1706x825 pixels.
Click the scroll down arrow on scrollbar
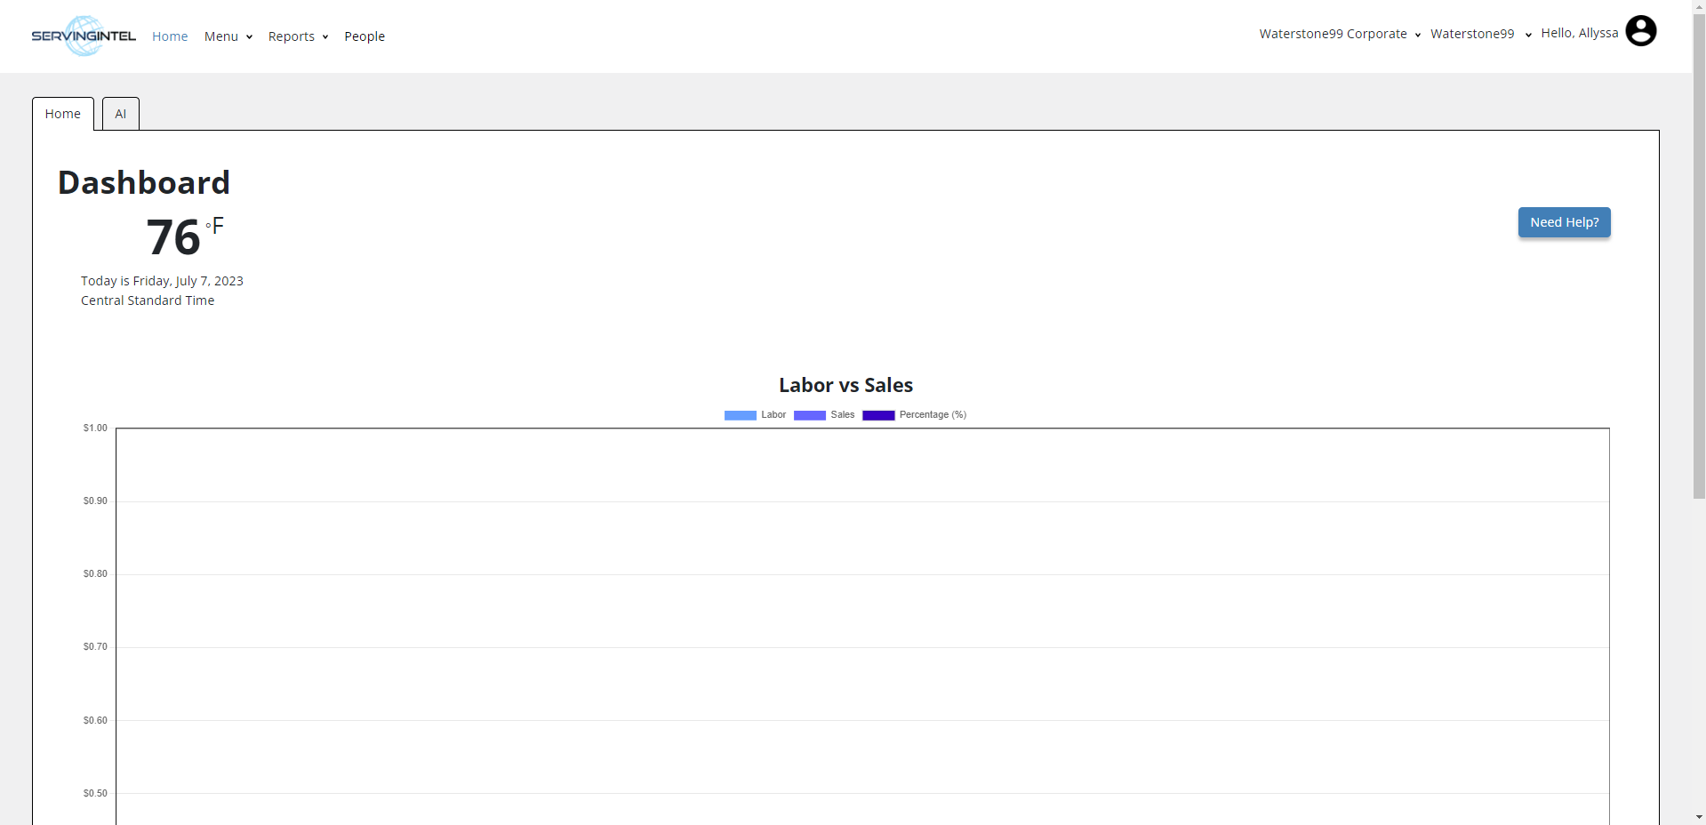[1699, 816]
